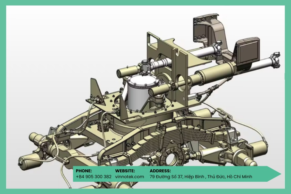Click the WEBSITE: label
The image size is (291, 194).
point(125,171)
